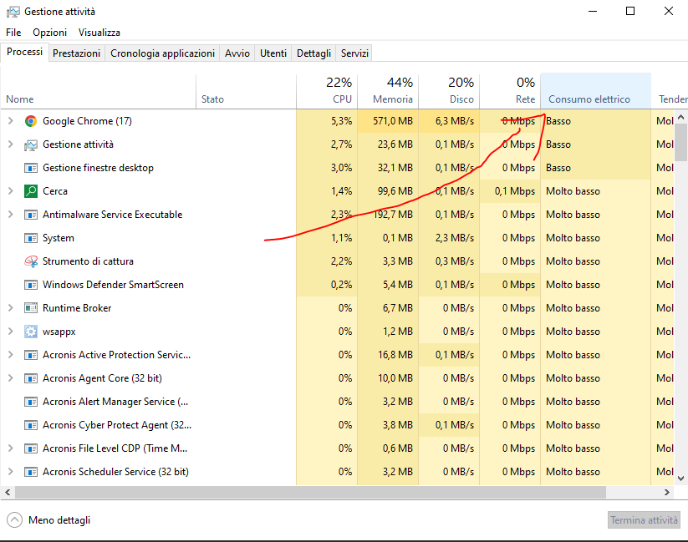Click the Acronis Agent Core icon

[x=31, y=378]
